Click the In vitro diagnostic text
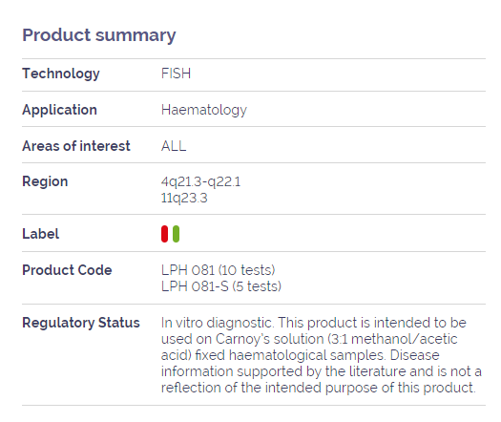The width and height of the screenshot is (501, 422). point(218,323)
